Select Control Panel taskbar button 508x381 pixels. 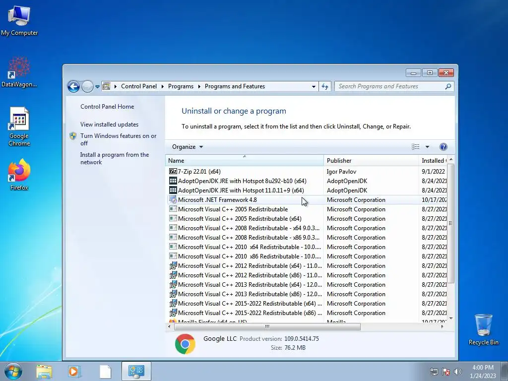click(x=136, y=371)
